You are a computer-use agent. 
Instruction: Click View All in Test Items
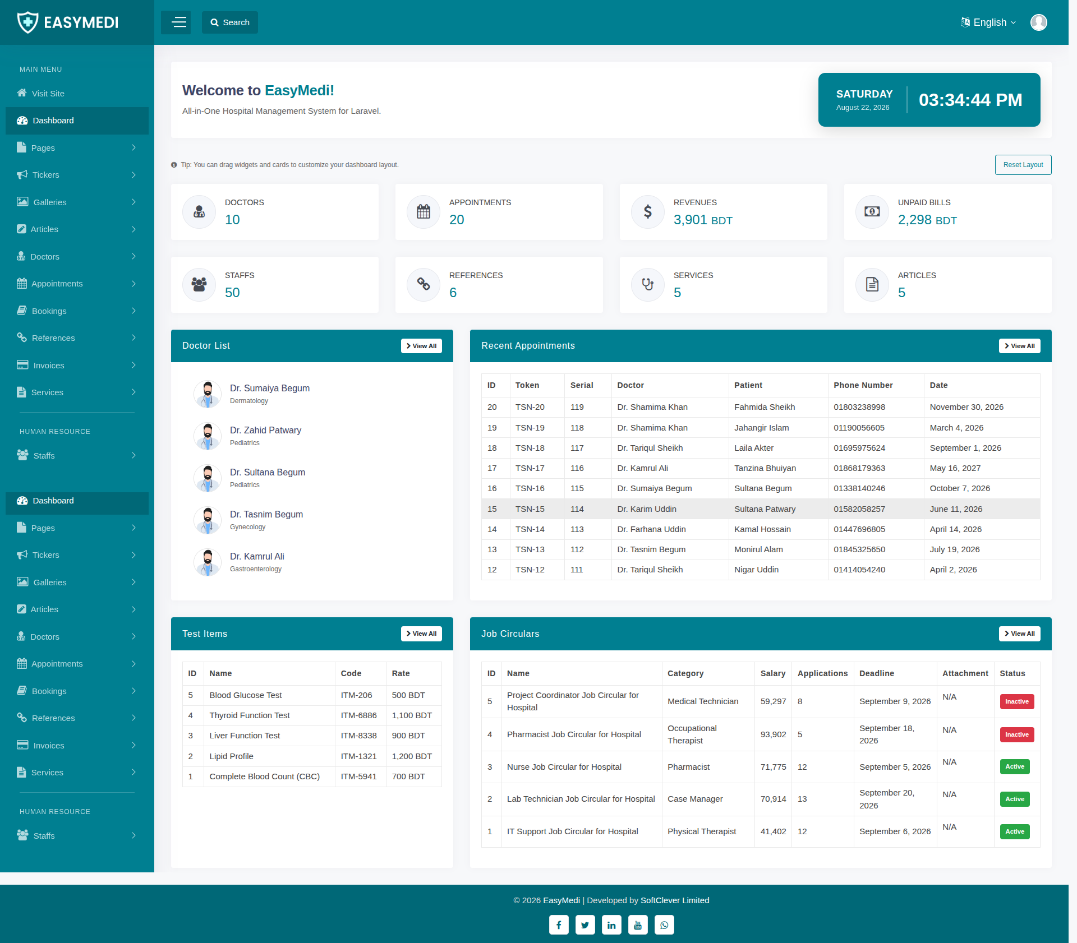coord(421,634)
